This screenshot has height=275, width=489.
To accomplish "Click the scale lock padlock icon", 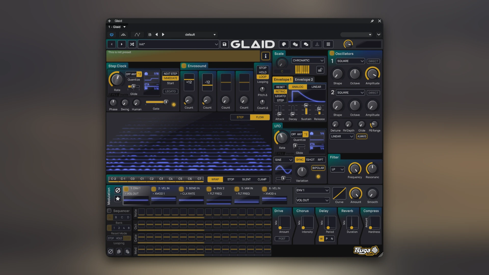I will 320,70.
